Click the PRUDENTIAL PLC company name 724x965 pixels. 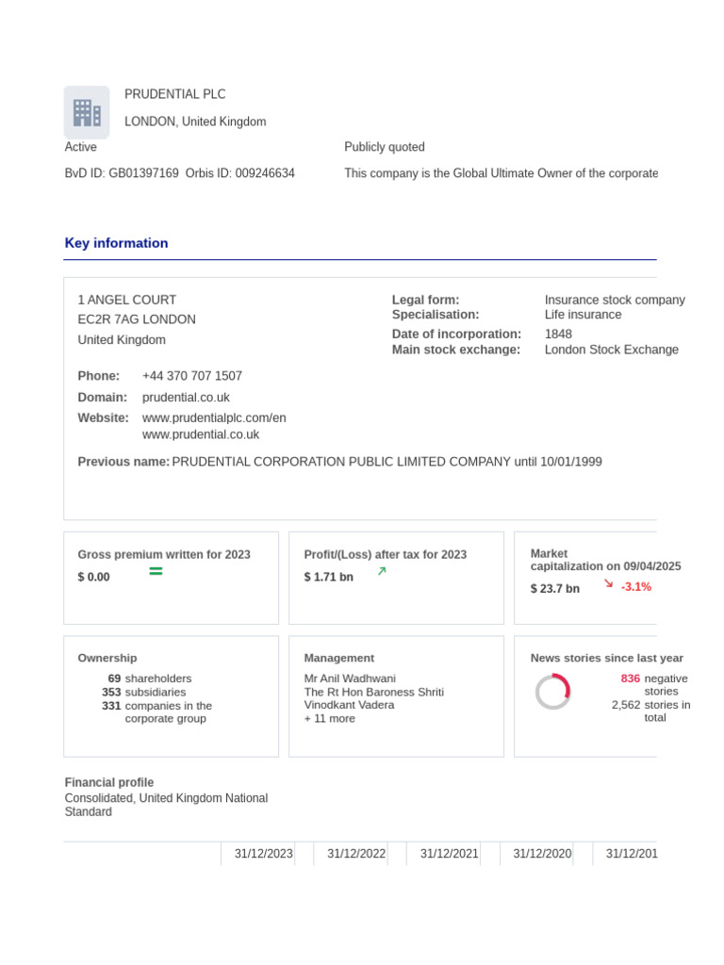coord(174,94)
